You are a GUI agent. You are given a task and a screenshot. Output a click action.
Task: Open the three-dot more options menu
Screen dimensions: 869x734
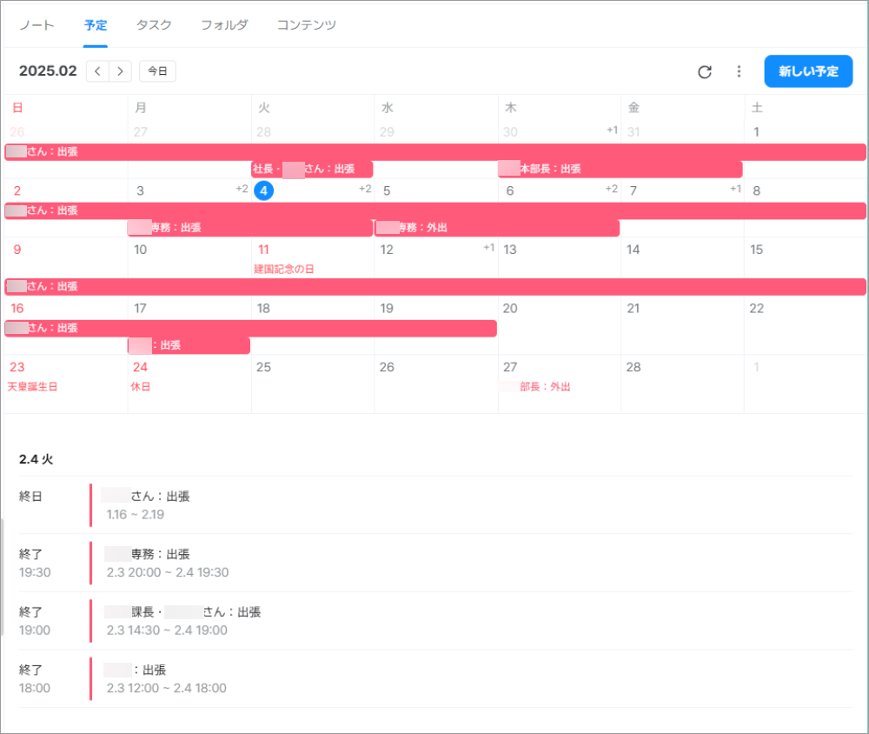[739, 72]
